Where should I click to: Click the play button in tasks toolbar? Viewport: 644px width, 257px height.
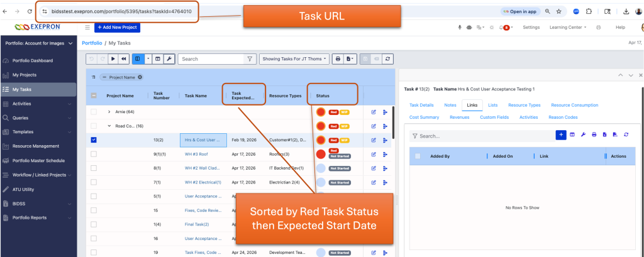(113, 59)
